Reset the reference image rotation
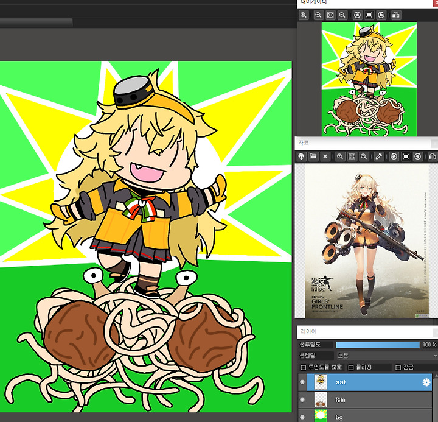The width and height of the screenshot is (438, 422). (406, 156)
